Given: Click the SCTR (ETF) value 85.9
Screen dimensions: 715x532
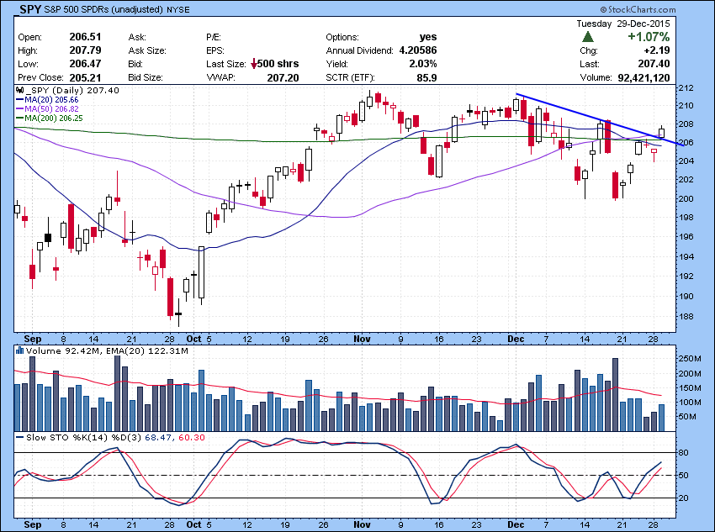Looking at the screenshot, I should (426, 78).
